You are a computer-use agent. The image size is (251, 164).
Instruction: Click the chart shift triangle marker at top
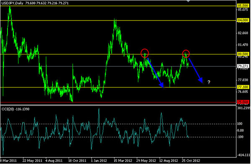pos(188,1)
